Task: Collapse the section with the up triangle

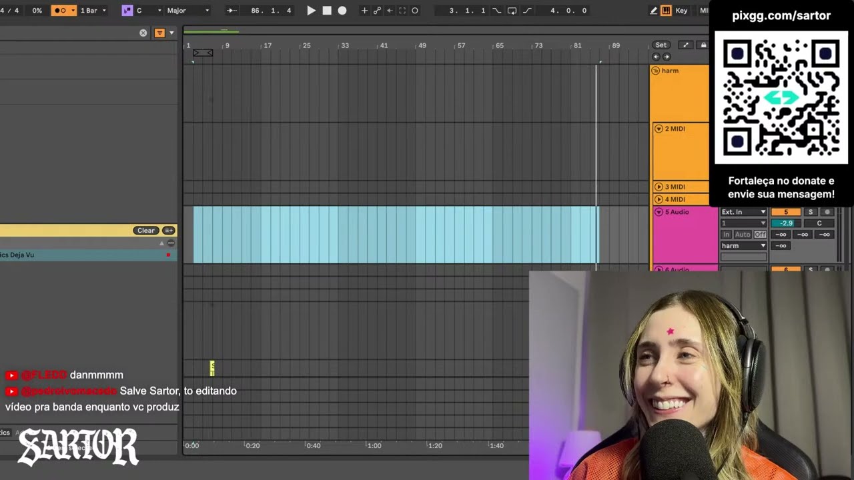Action: click(161, 243)
